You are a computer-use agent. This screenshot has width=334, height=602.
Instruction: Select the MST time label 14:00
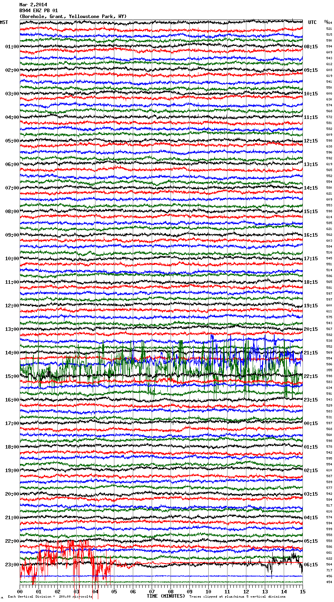[x=12, y=353]
